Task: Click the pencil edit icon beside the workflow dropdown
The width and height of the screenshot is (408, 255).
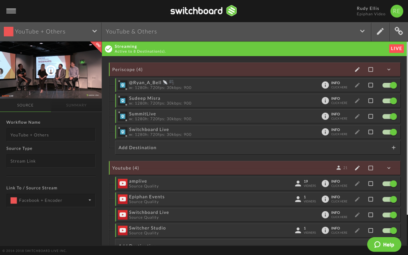Action: 380,31
